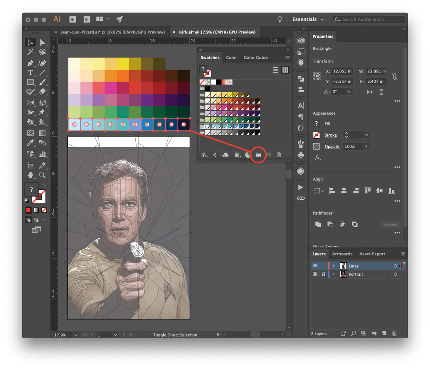
Task: Open the stroke weight dropdown
Action: pyautogui.click(x=366, y=135)
